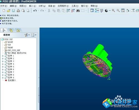This screenshot has width=139, height=110.
Task: Expand the 拉伸 5 feature node
Action: [3, 67]
